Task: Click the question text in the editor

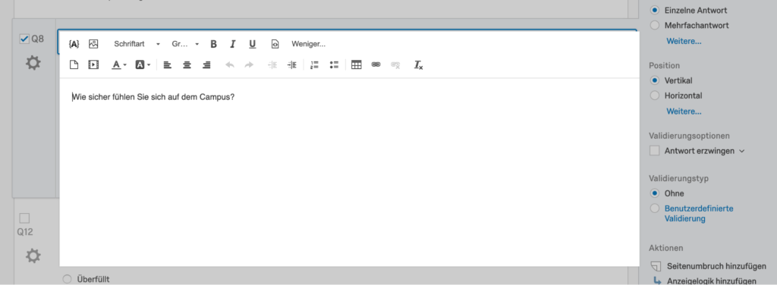Action: click(153, 97)
